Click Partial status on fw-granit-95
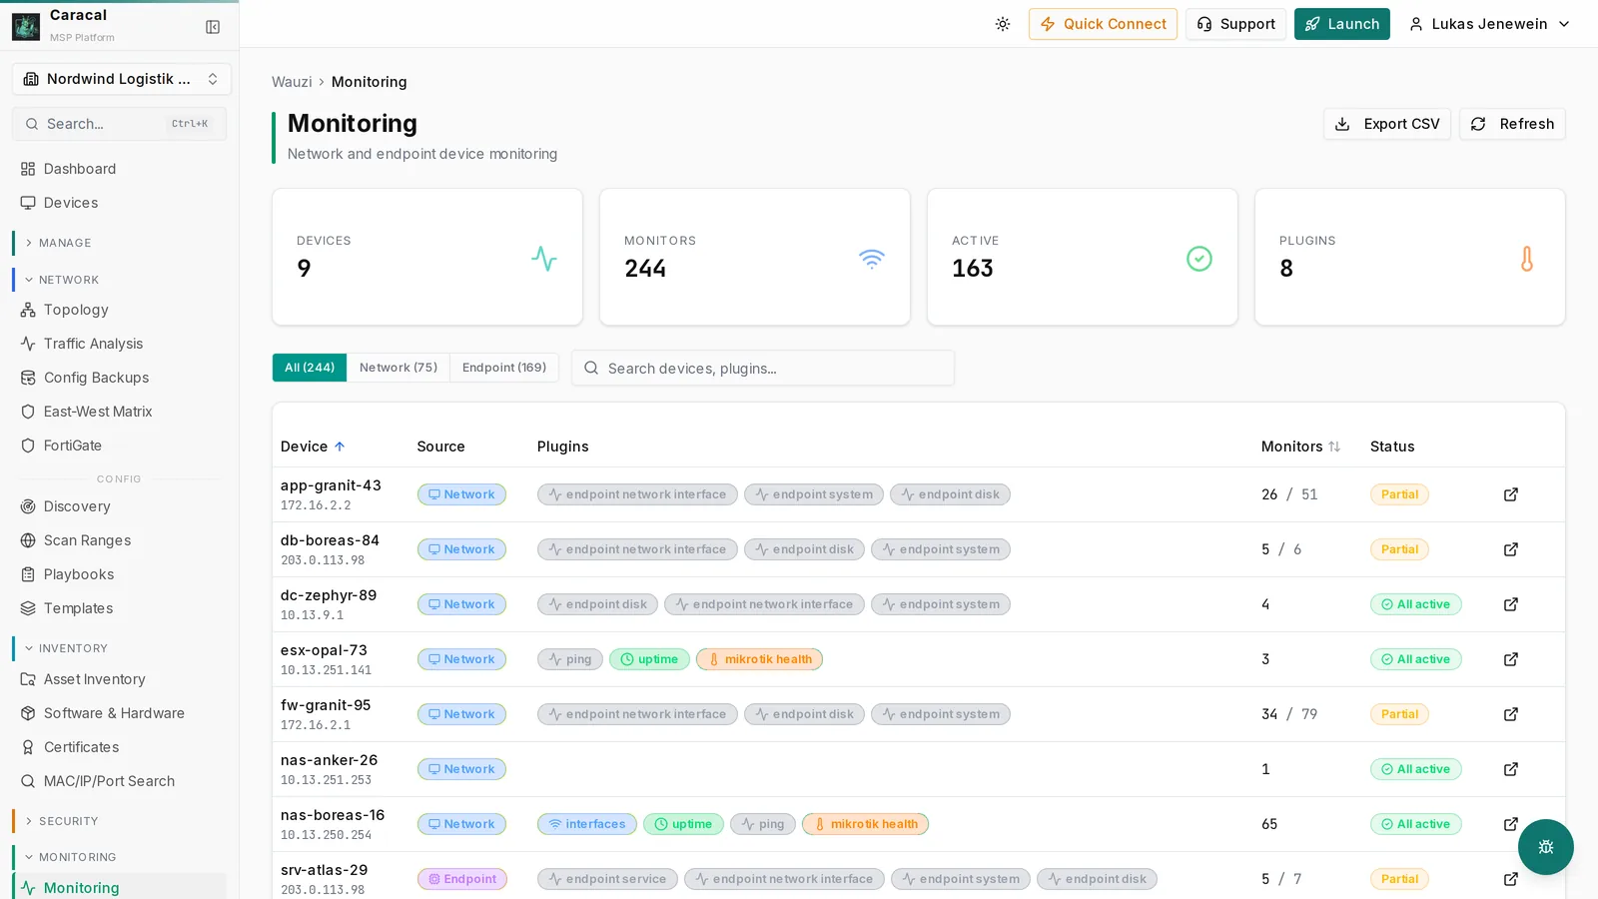The image size is (1598, 899). [1399, 714]
